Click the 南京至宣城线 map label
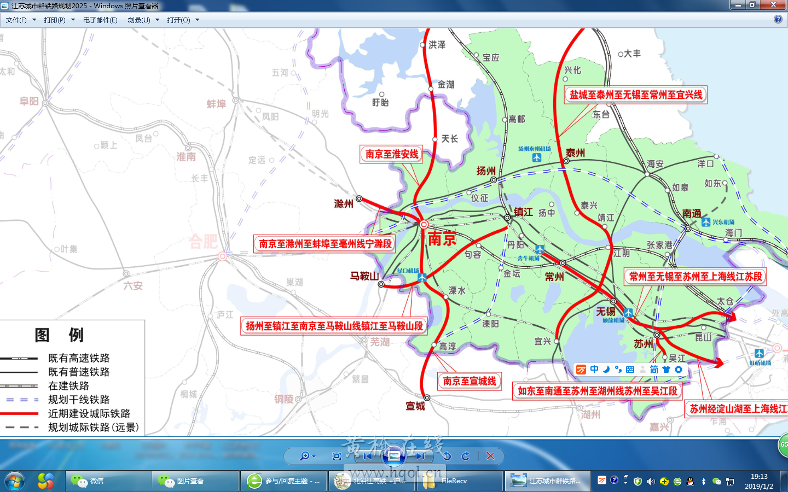The height and width of the screenshot is (492, 788). click(469, 381)
